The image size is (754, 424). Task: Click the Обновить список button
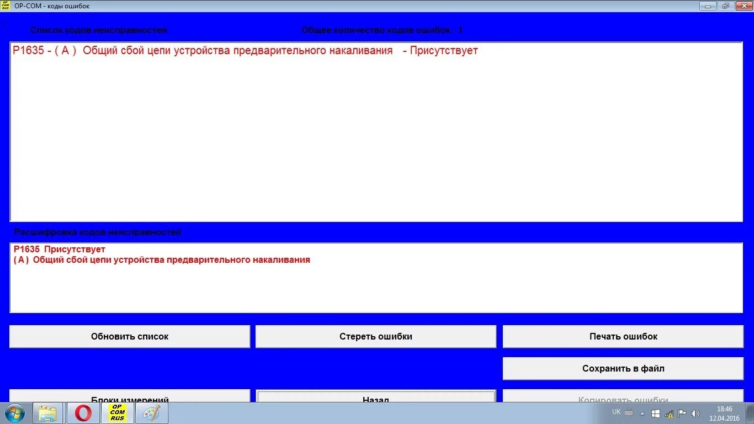click(130, 336)
